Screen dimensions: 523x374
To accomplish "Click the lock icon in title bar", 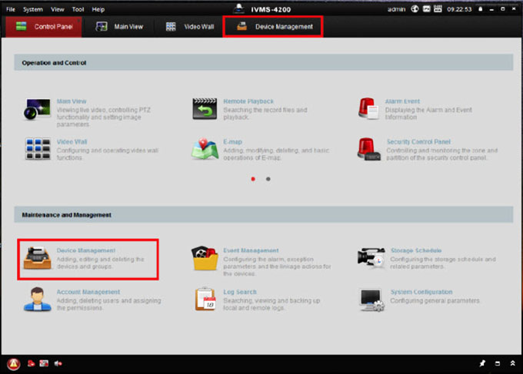I will coord(480,9).
